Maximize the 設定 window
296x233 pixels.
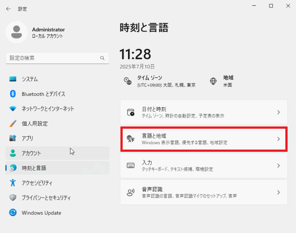271,6
